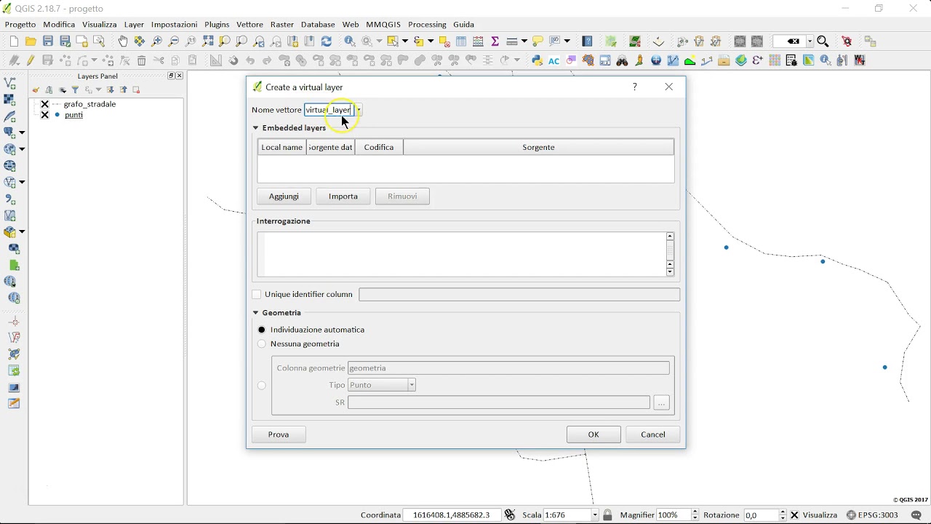Open the Nome vettore dropdown arrow
The width and height of the screenshot is (931, 524).
pyautogui.click(x=358, y=110)
